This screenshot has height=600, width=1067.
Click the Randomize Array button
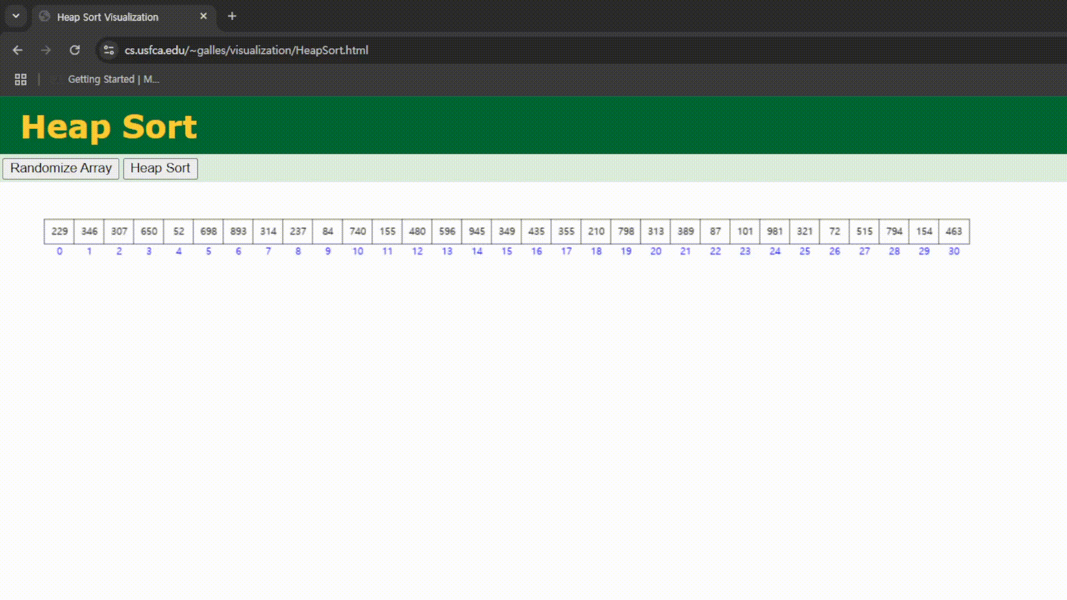point(61,168)
